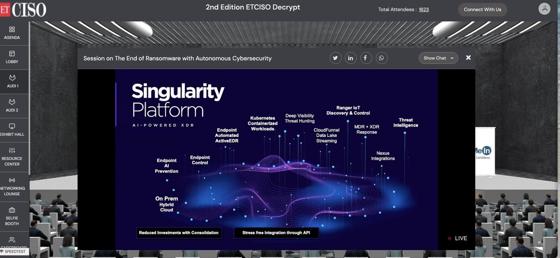Enter Audi 1 auditorium
Viewport: 560px width, 258px height.
(12, 81)
